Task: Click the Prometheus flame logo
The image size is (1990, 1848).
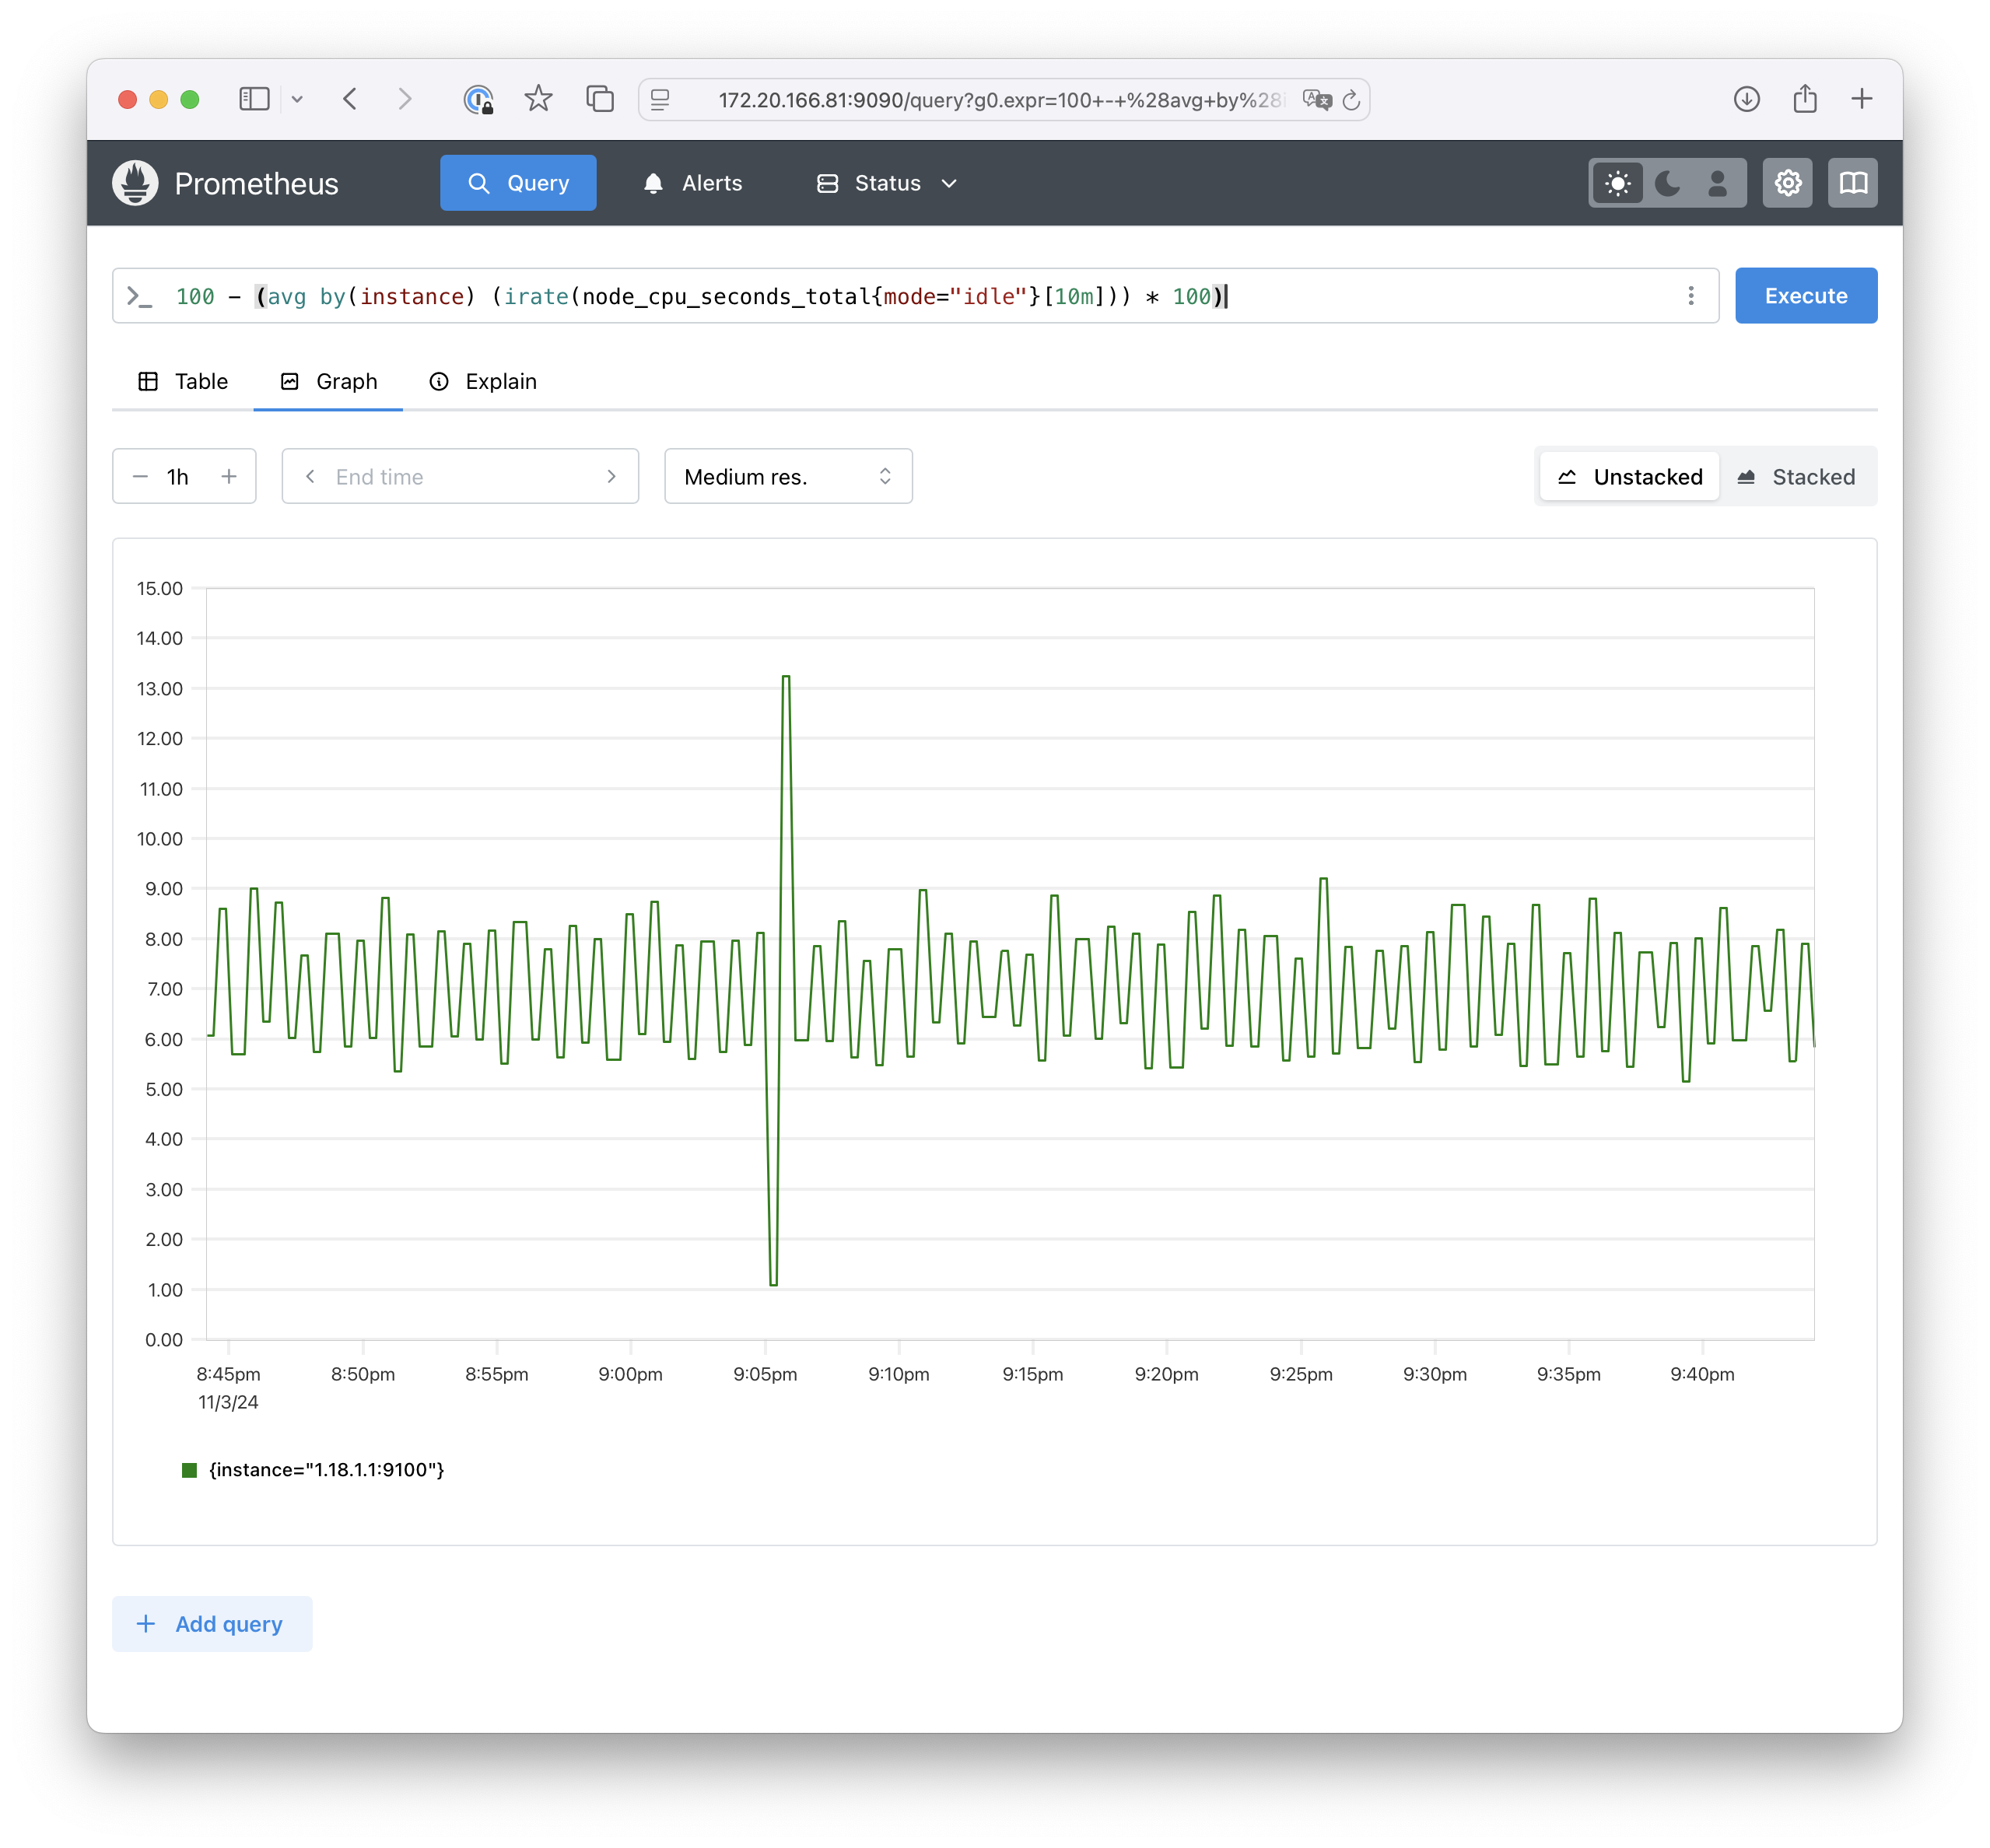Action: (x=135, y=183)
